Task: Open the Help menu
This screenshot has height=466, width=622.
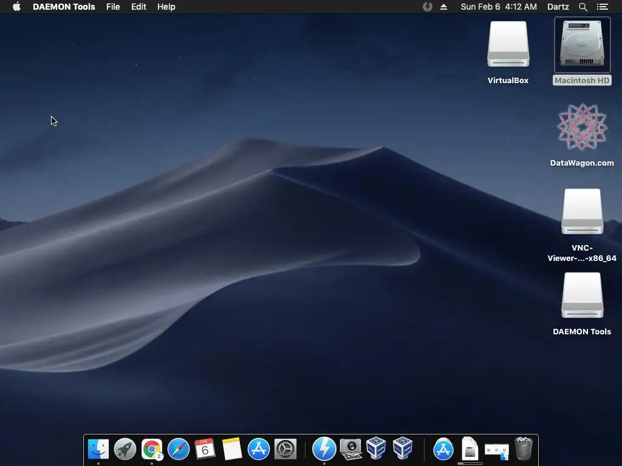Action: click(166, 7)
